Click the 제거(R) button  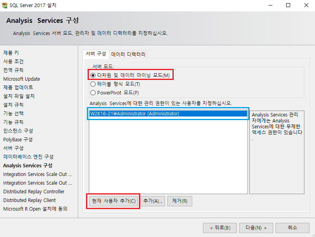[180, 201]
